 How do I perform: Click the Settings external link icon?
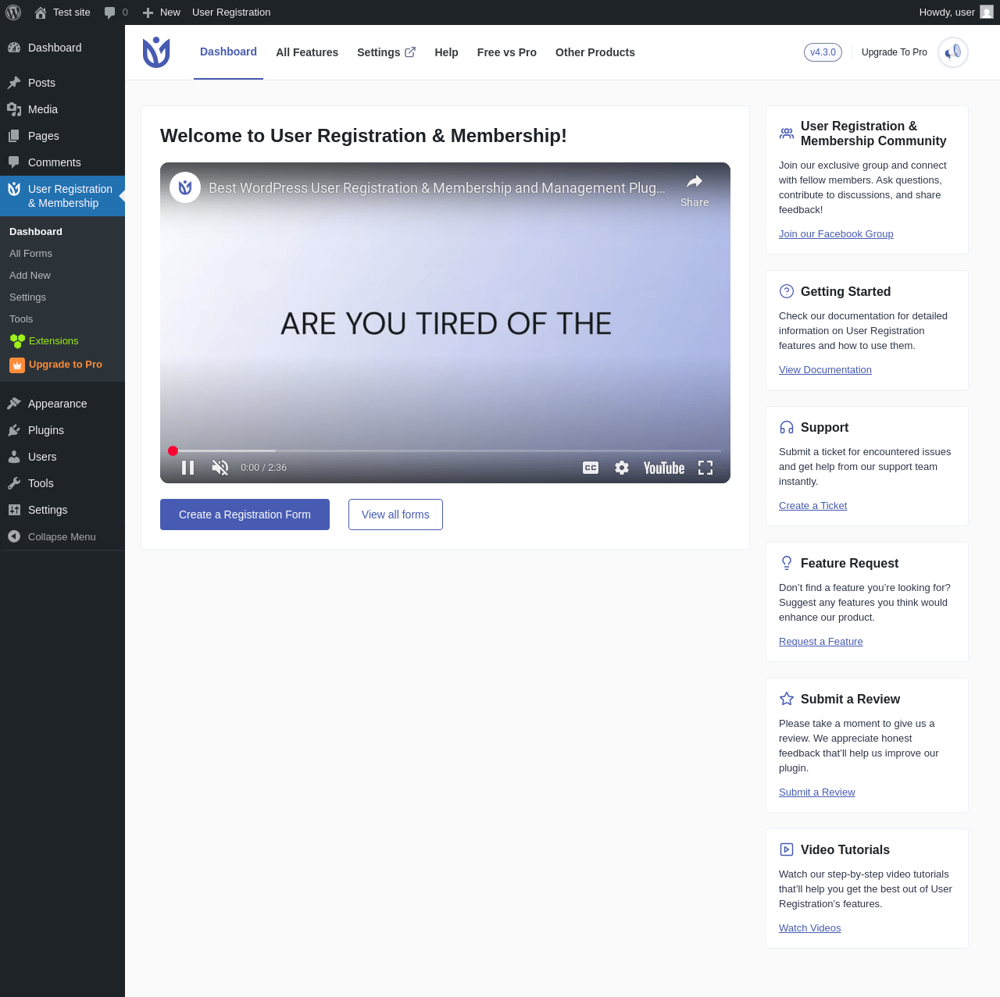tap(410, 52)
